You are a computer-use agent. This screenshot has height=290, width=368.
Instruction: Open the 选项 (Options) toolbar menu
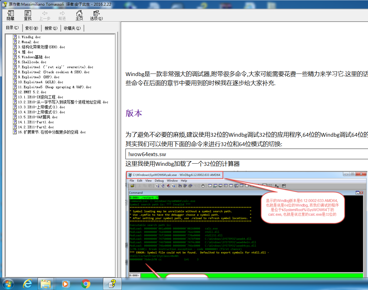pyautogui.click(x=96, y=16)
